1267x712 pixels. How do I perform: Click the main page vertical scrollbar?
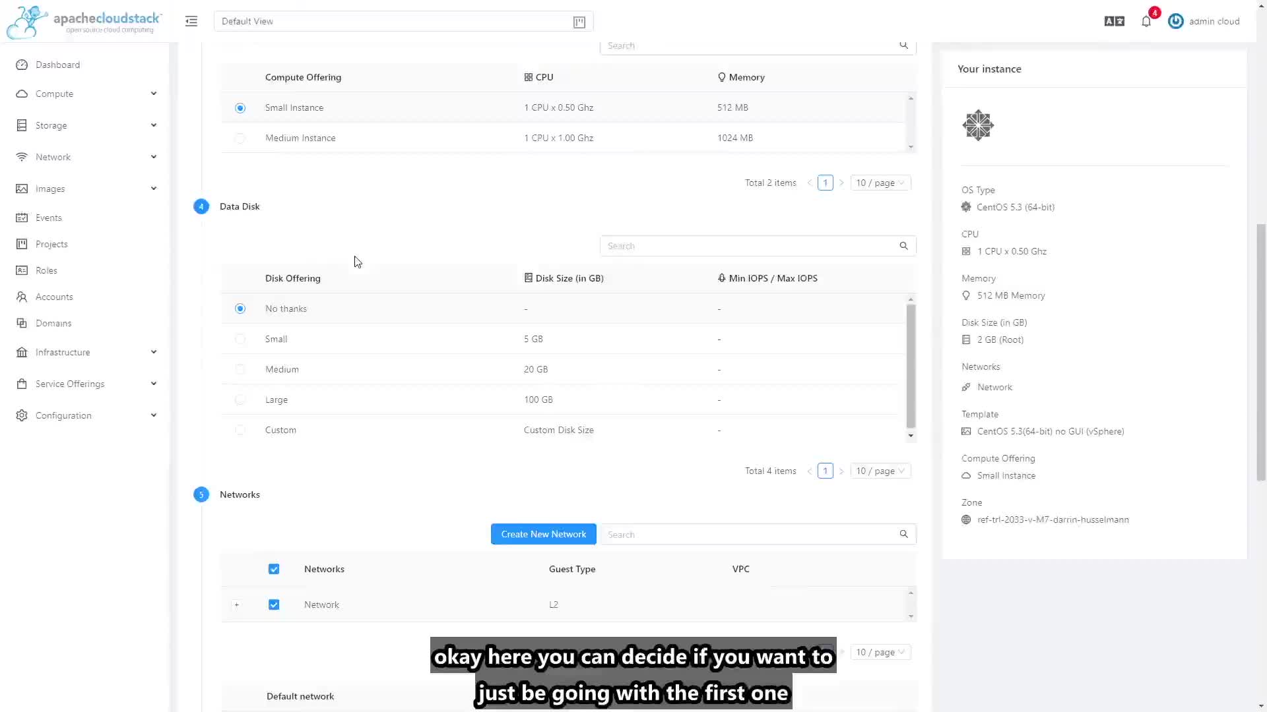click(x=1261, y=353)
